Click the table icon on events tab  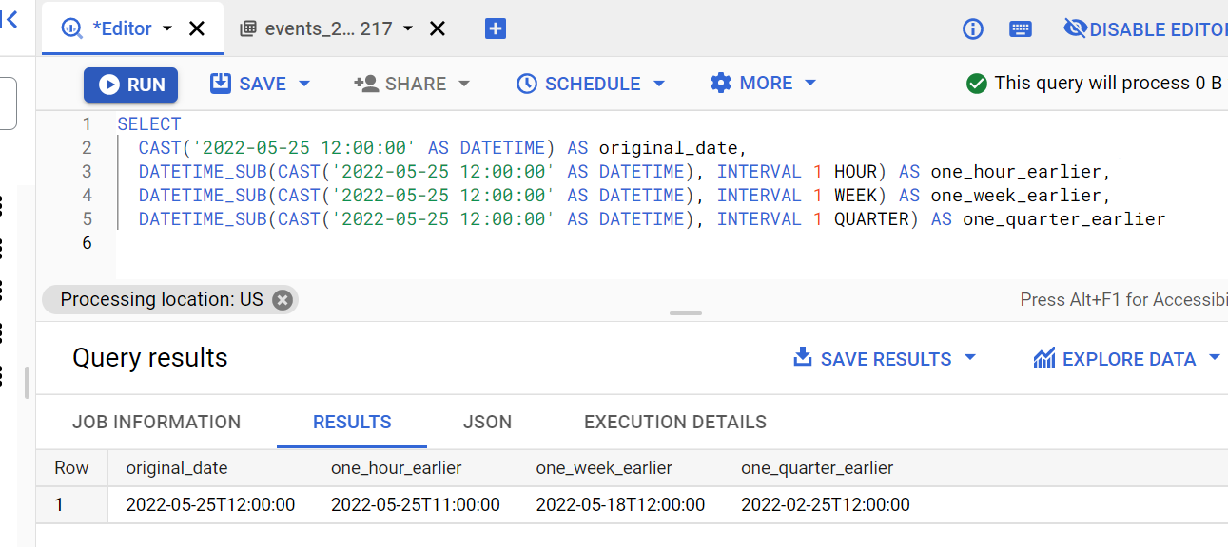pos(248,28)
